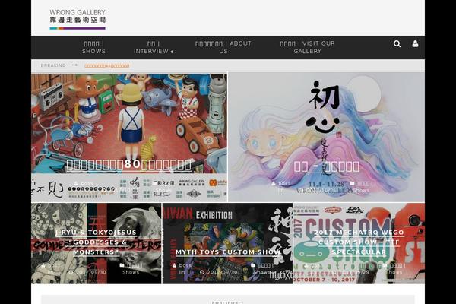Click the user account icon

click(415, 44)
